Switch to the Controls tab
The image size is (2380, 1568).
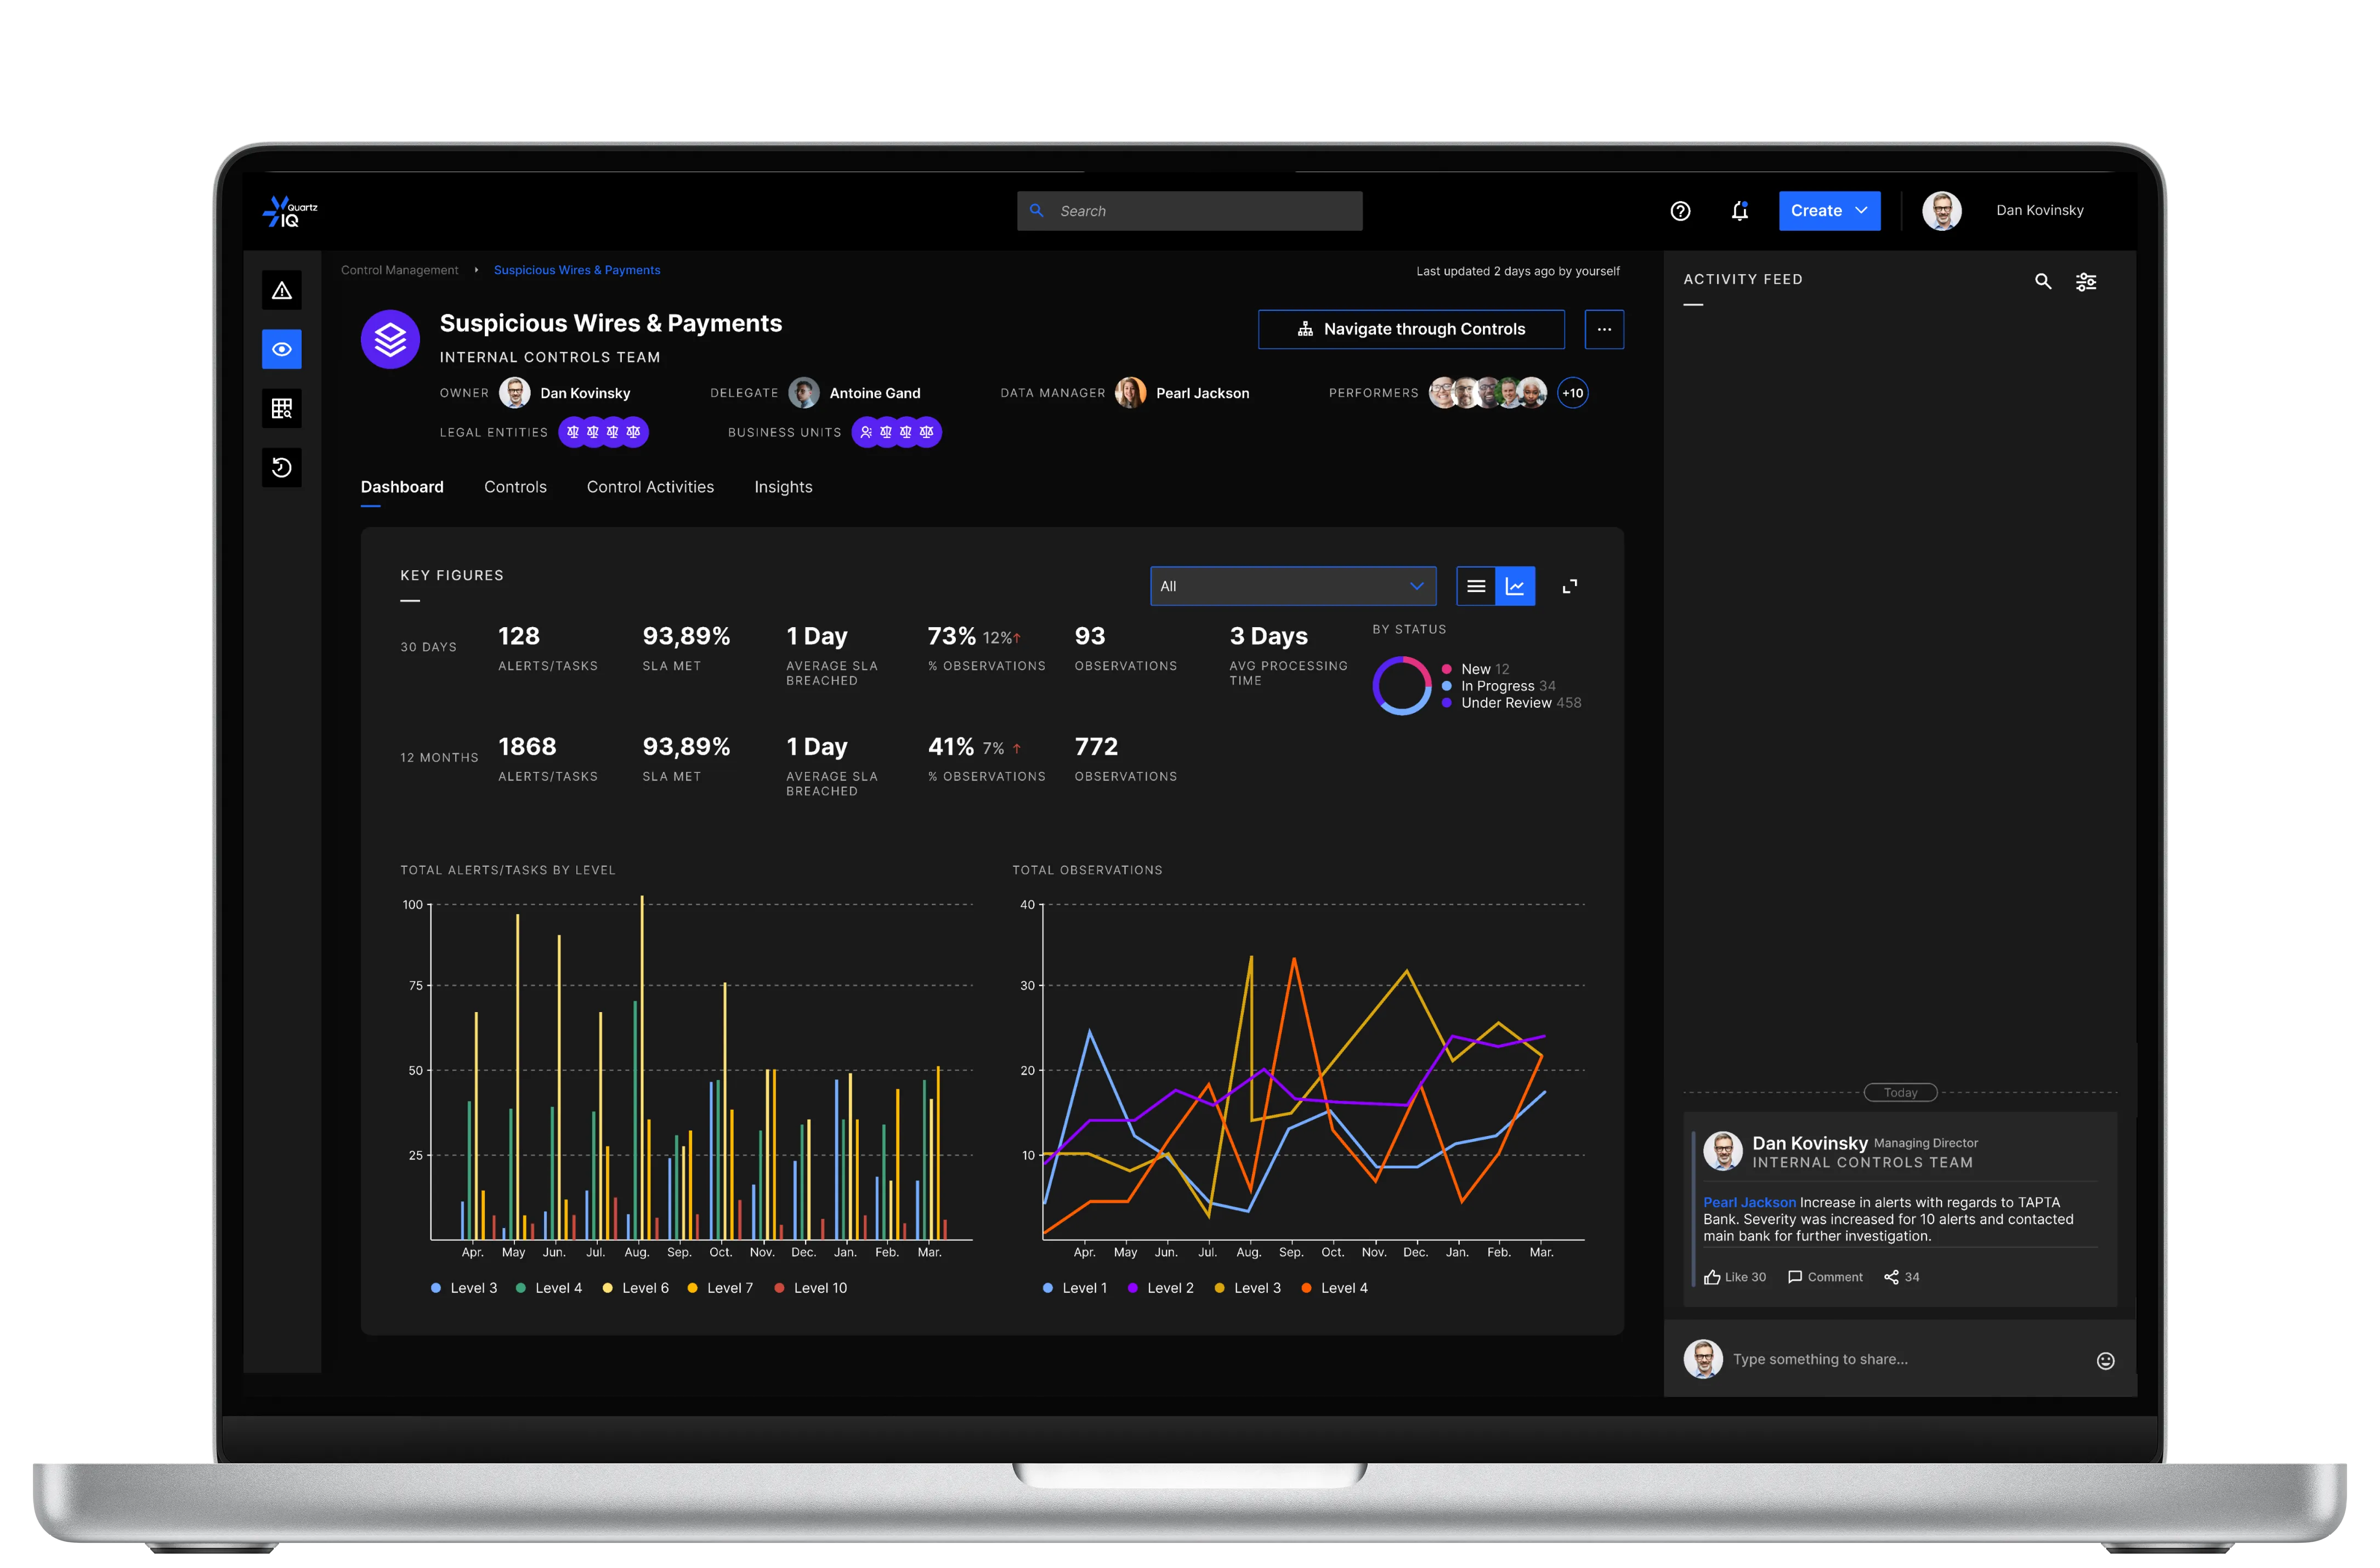pos(515,487)
